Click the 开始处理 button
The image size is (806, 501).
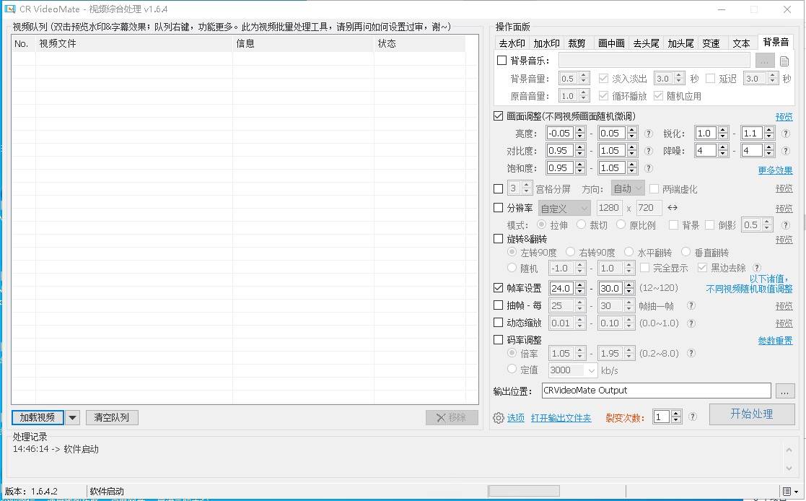751,414
